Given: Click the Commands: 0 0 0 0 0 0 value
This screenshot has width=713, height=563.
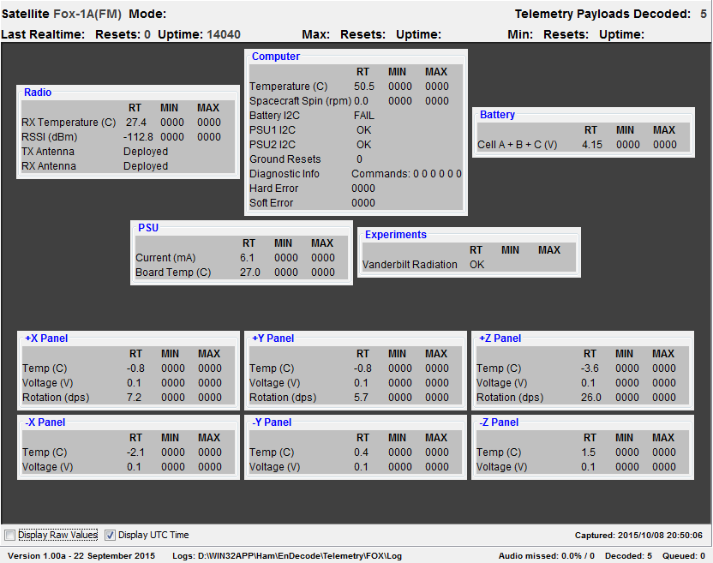Looking at the screenshot, I should pos(406,174).
